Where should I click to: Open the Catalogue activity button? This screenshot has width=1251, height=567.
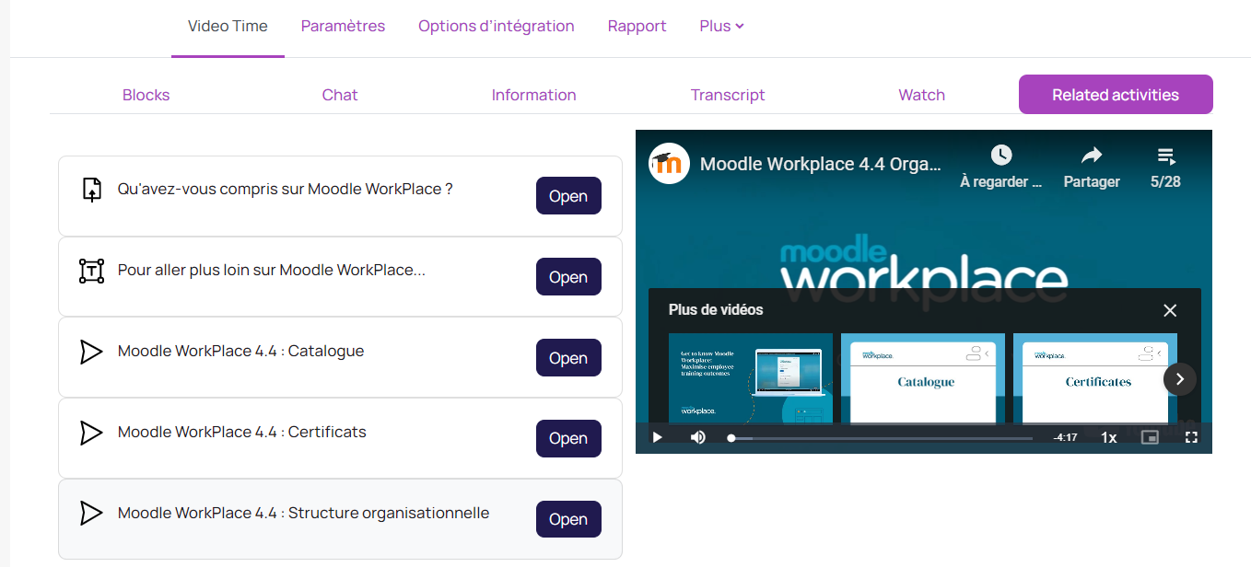tap(568, 358)
